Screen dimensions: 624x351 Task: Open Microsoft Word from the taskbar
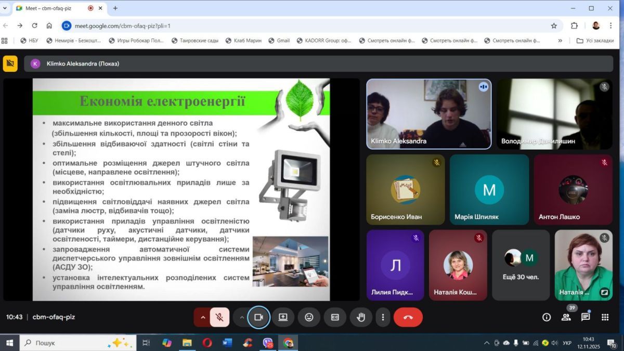pos(227,343)
